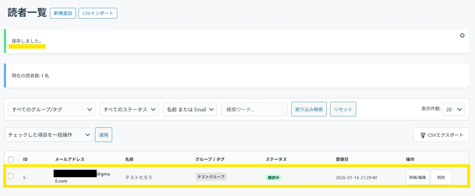Focus the 検索ワード search field
Screen dimensions: 475x196
click(254, 109)
